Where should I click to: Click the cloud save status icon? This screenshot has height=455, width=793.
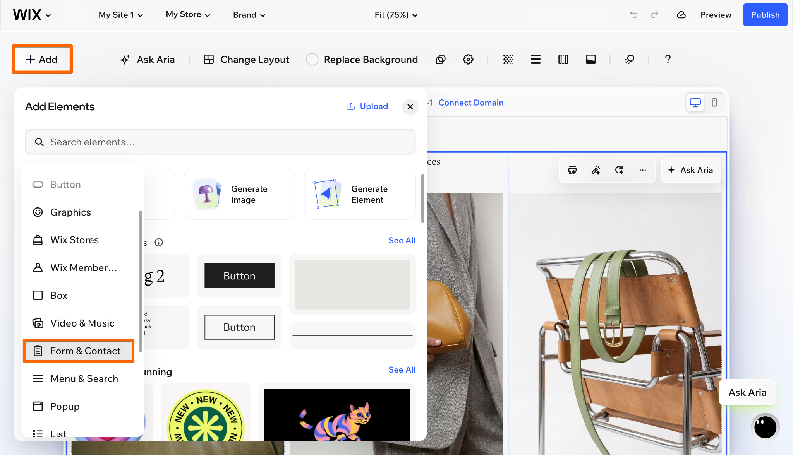coord(681,15)
